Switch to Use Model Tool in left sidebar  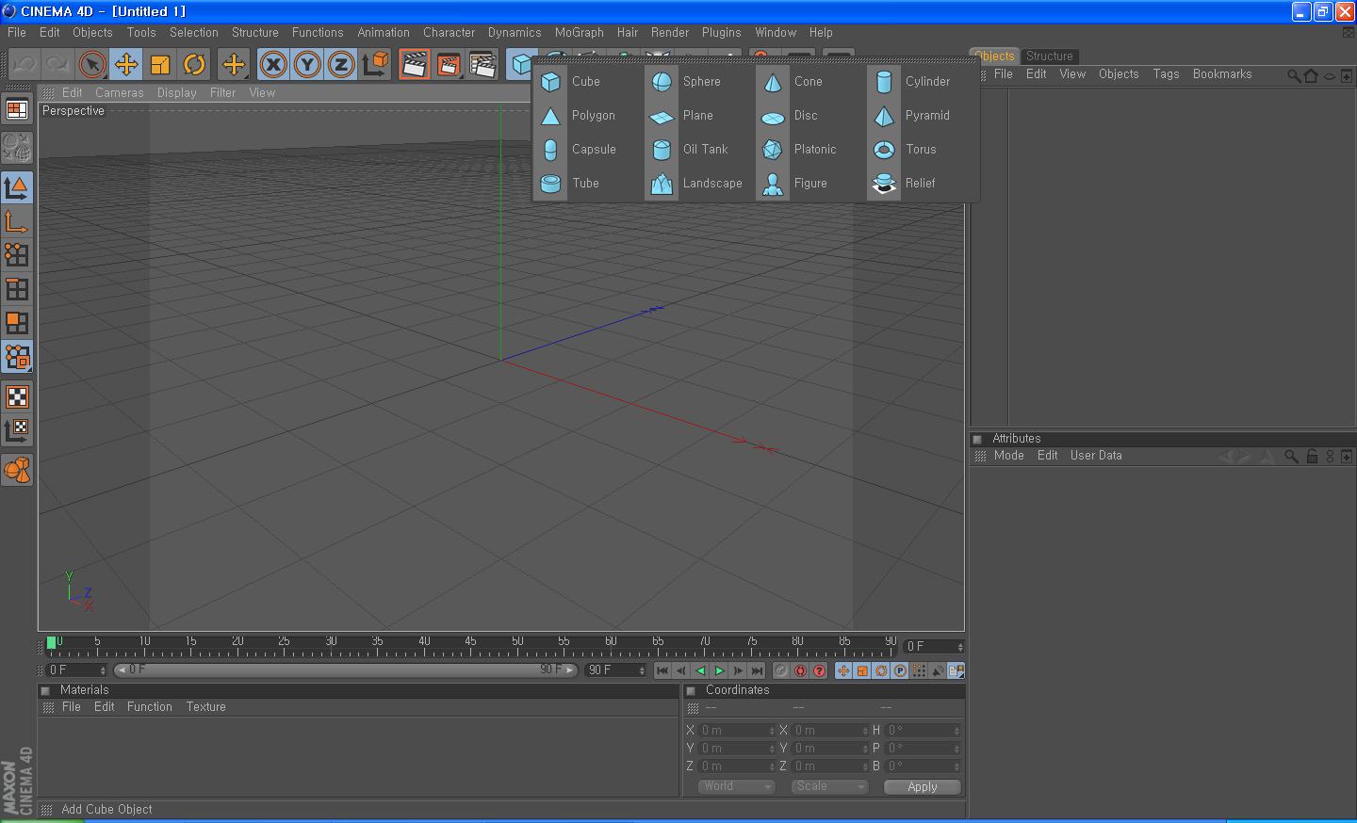click(x=17, y=186)
